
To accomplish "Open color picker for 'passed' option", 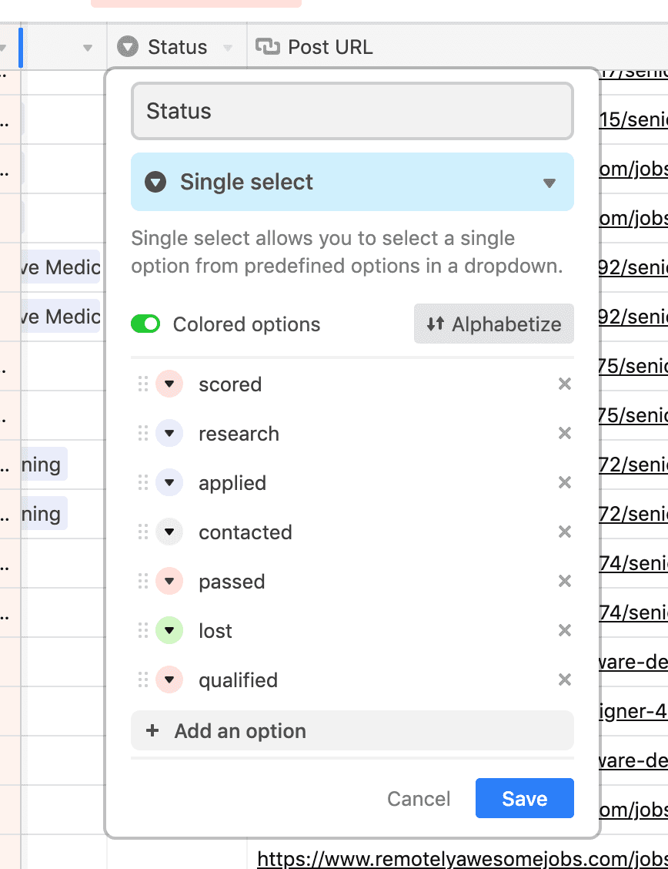I will point(169,582).
